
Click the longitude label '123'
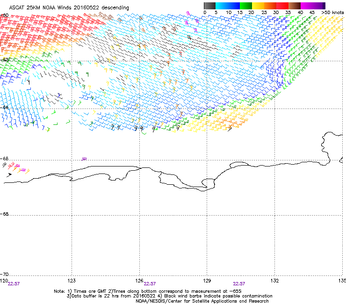72,281
